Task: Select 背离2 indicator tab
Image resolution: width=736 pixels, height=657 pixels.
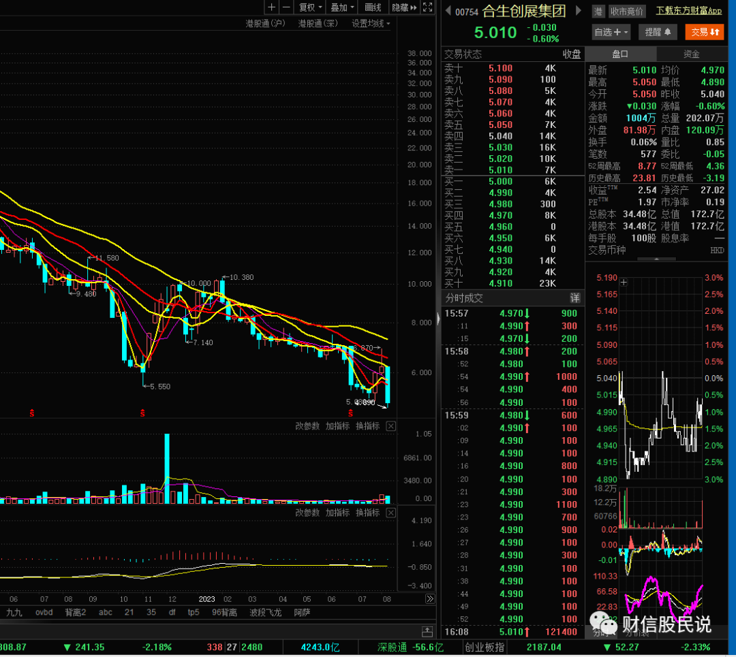Action: point(76,612)
